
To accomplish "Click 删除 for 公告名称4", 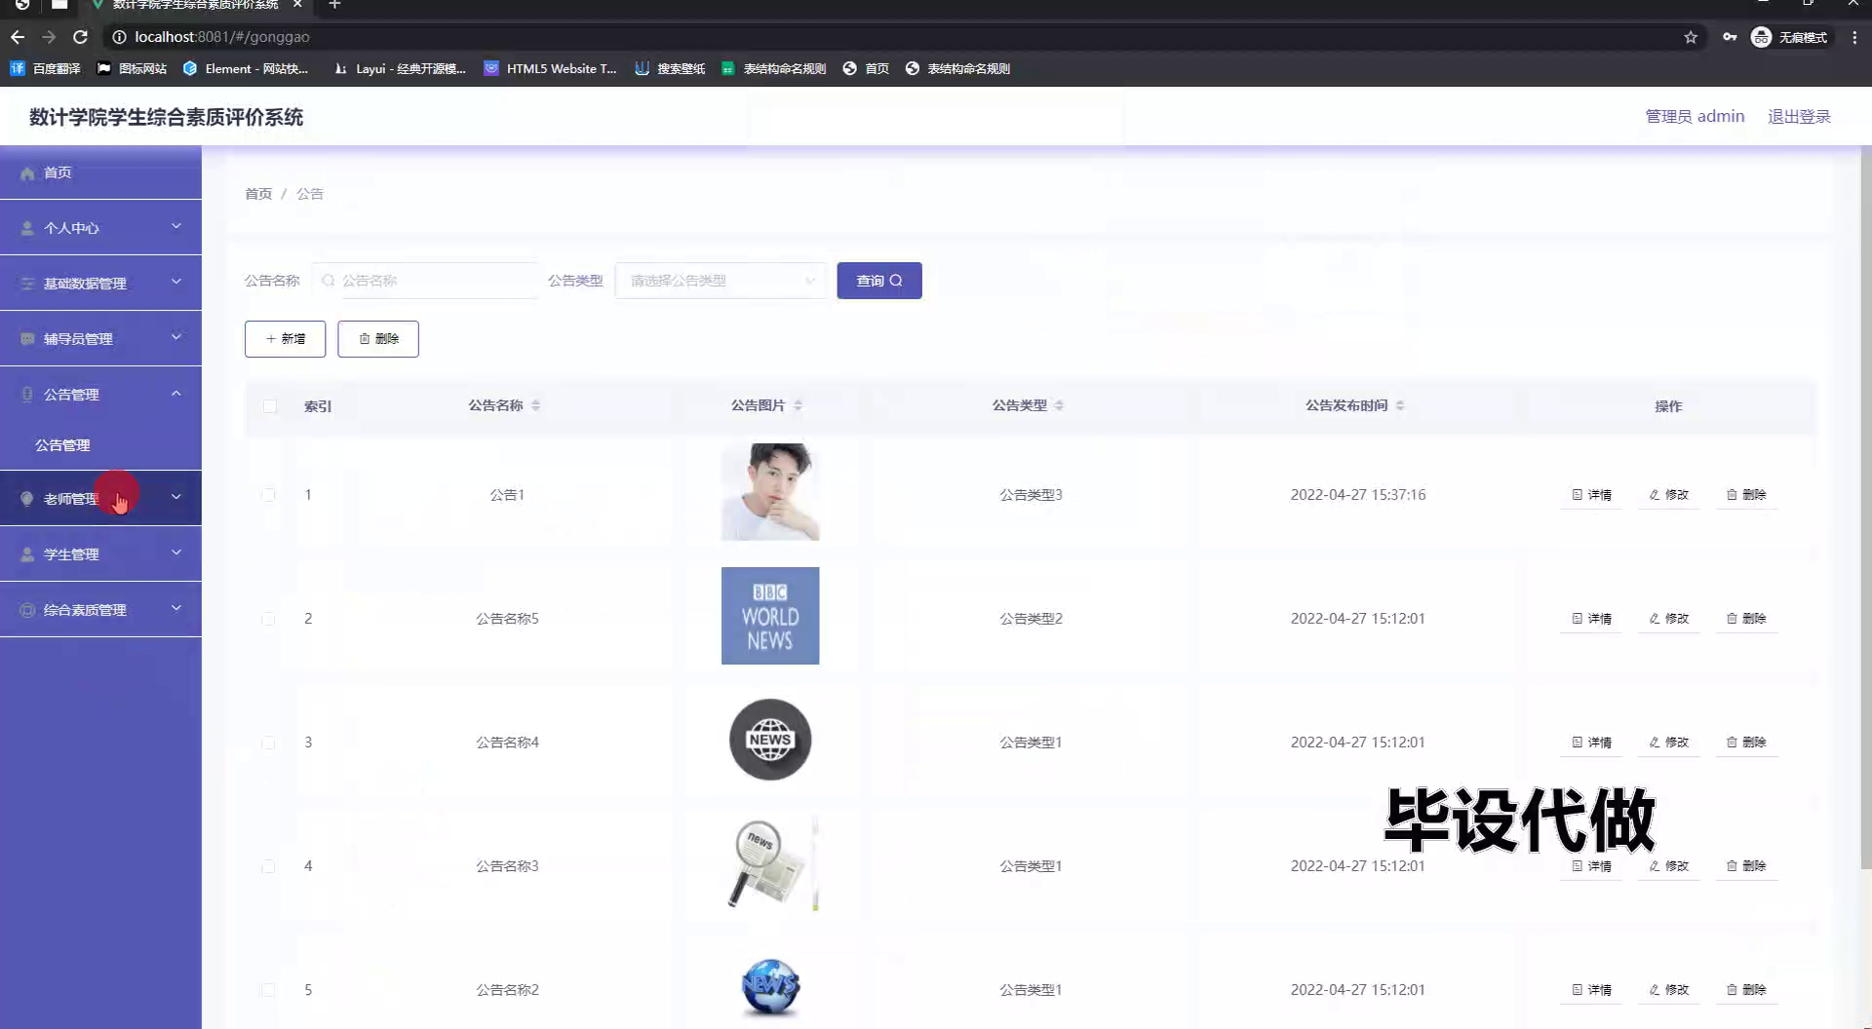I will click(x=1746, y=743).
